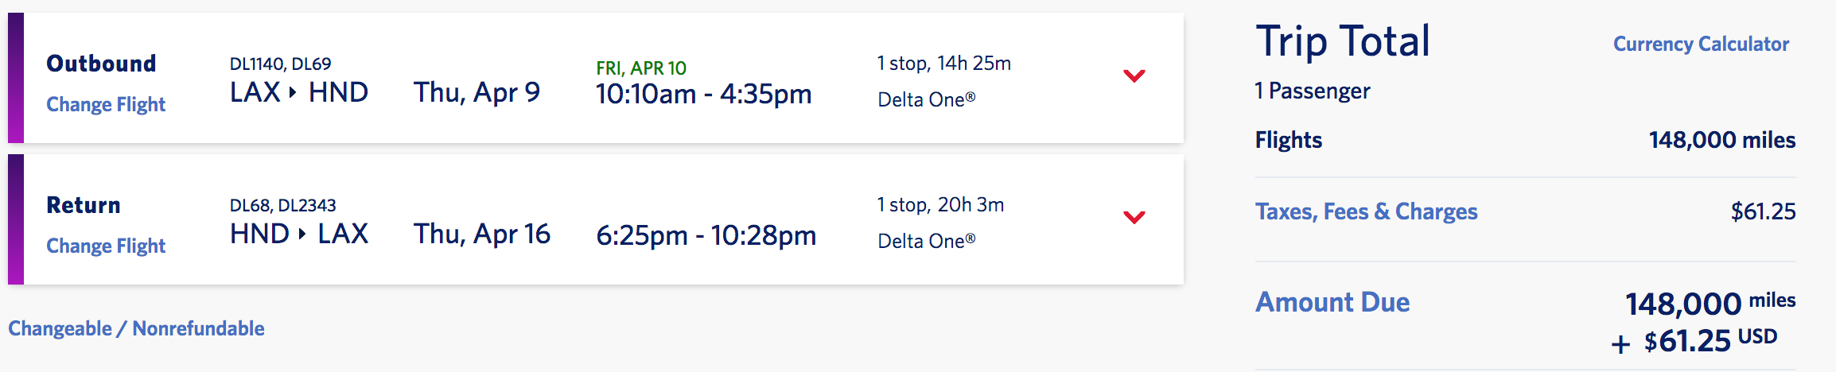Click the 1 stop, 20h 3m duration
Image resolution: width=1836 pixels, height=372 pixels.
(940, 205)
